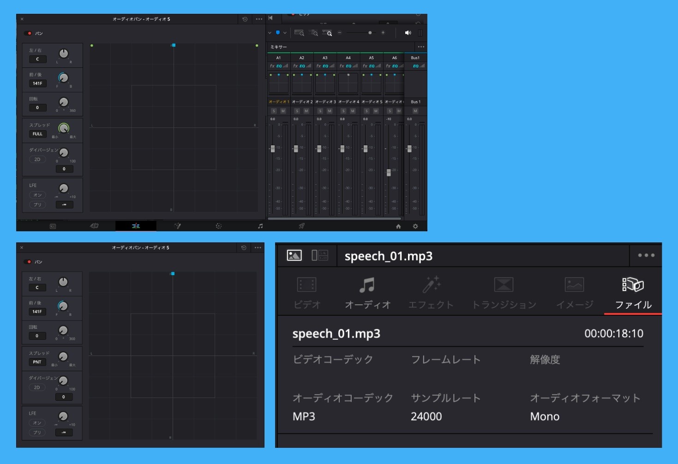This screenshot has height=464, width=678.
Task: Click the PNT spread value field
Action: coord(37,362)
